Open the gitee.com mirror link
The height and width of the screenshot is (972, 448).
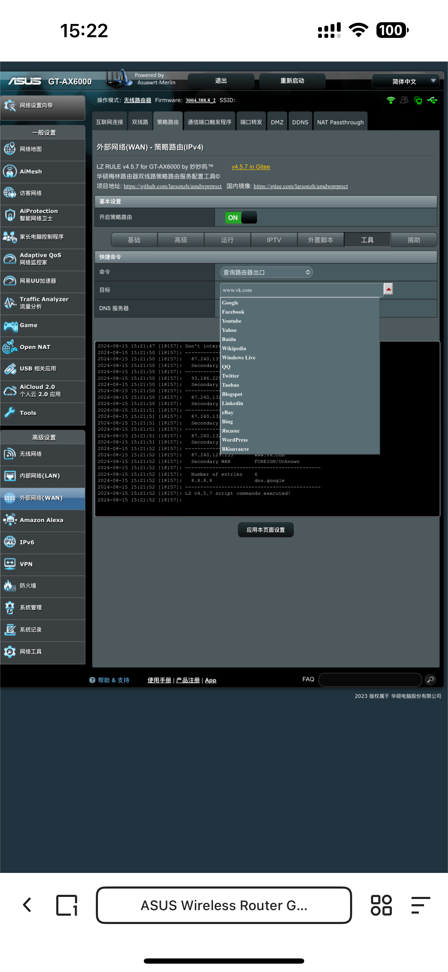click(x=300, y=186)
